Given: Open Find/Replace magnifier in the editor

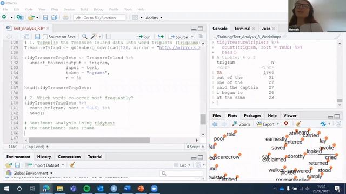Looking at the screenshot, I should [84, 37].
